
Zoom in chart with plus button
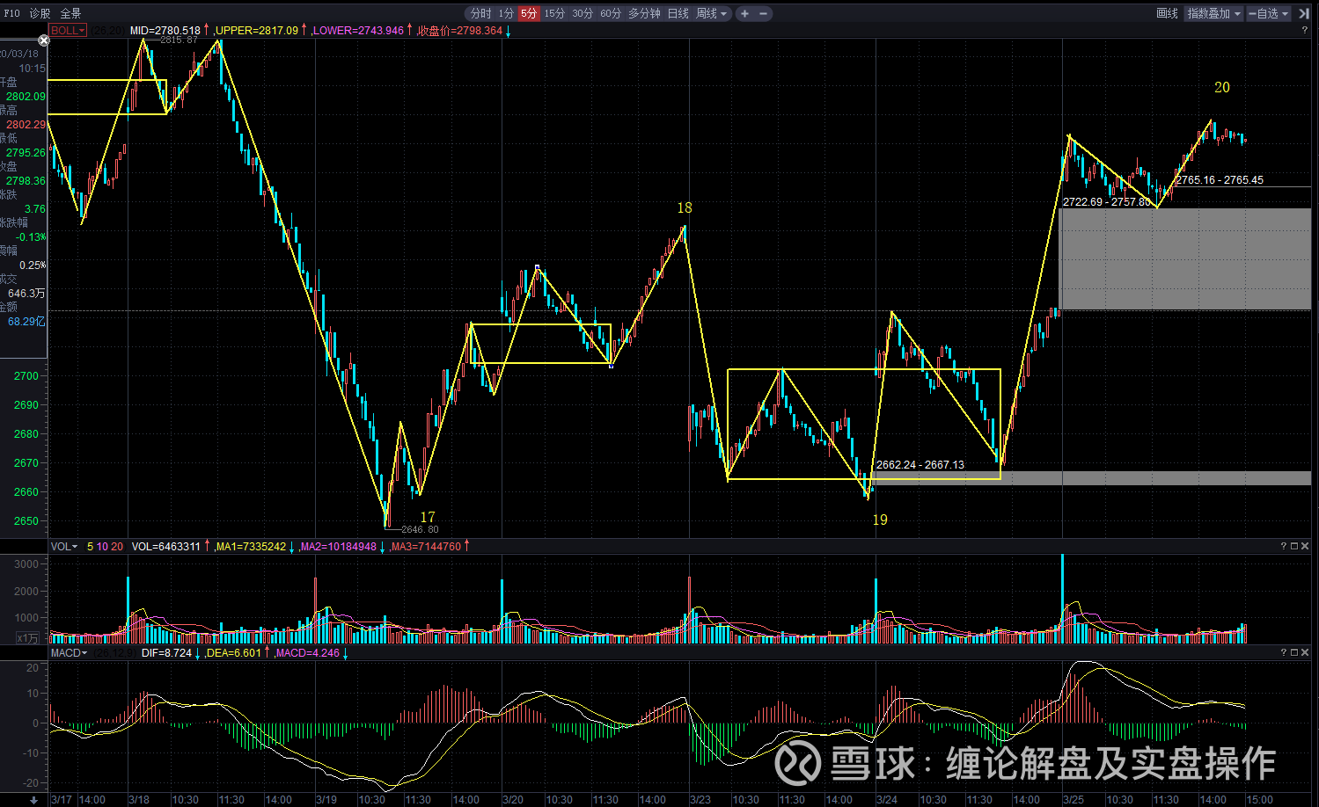coord(744,13)
